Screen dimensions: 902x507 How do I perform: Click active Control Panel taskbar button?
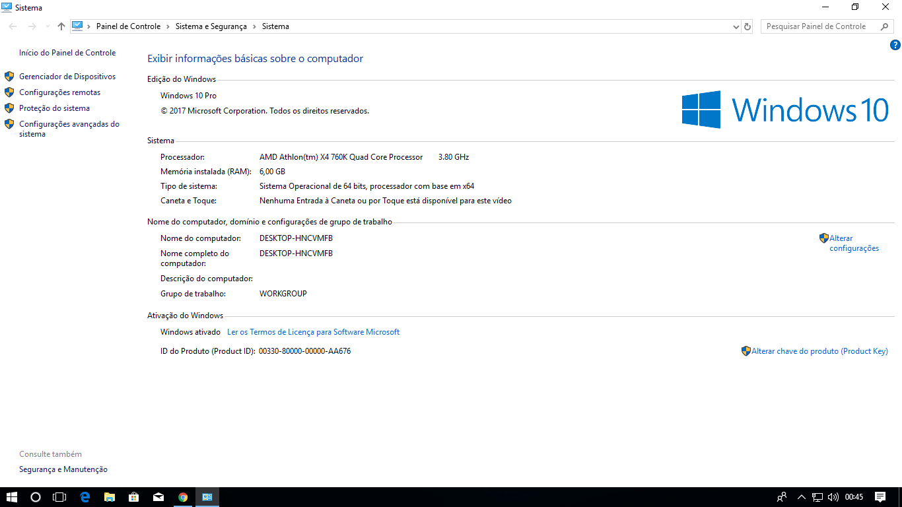coord(207,497)
